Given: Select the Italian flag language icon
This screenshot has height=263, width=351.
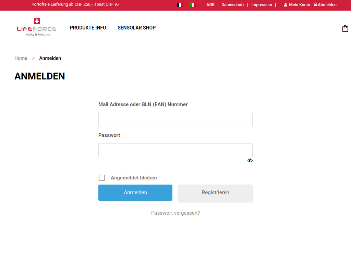Looking at the screenshot, I should point(192,5).
